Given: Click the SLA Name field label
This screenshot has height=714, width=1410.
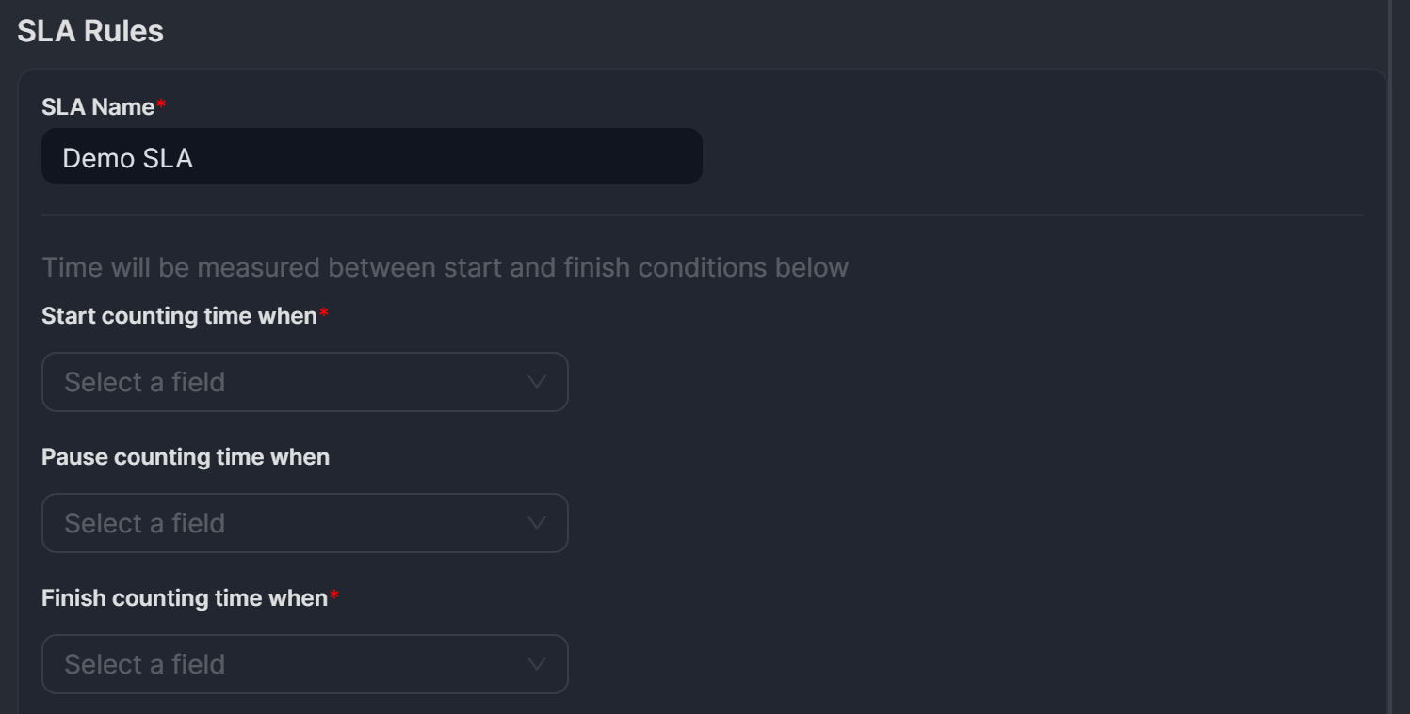Looking at the screenshot, I should (x=98, y=107).
